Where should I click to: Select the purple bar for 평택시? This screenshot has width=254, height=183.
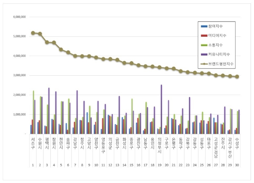49,111
